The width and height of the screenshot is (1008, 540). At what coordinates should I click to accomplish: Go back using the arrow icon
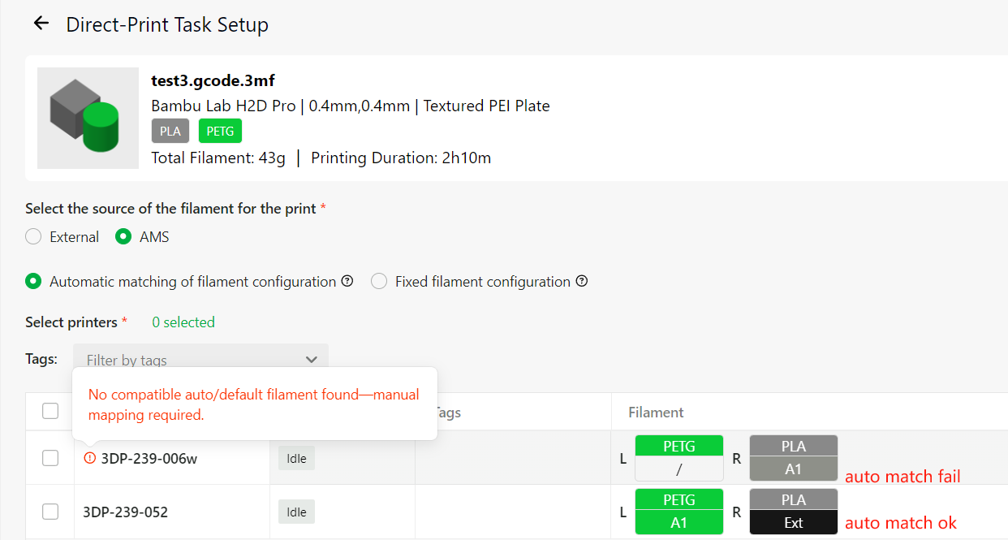click(x=41, y=24)
